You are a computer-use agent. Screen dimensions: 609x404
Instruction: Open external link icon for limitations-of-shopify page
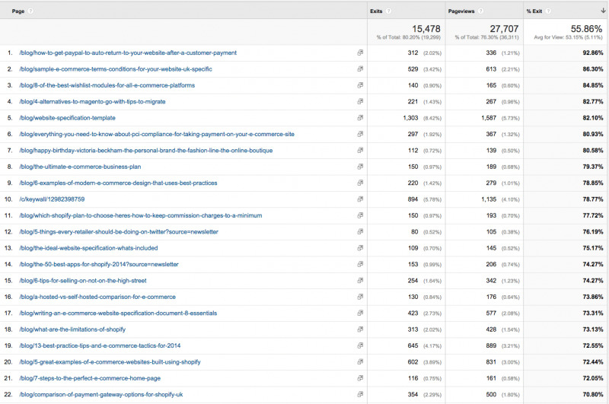click(x=360, y=329)
